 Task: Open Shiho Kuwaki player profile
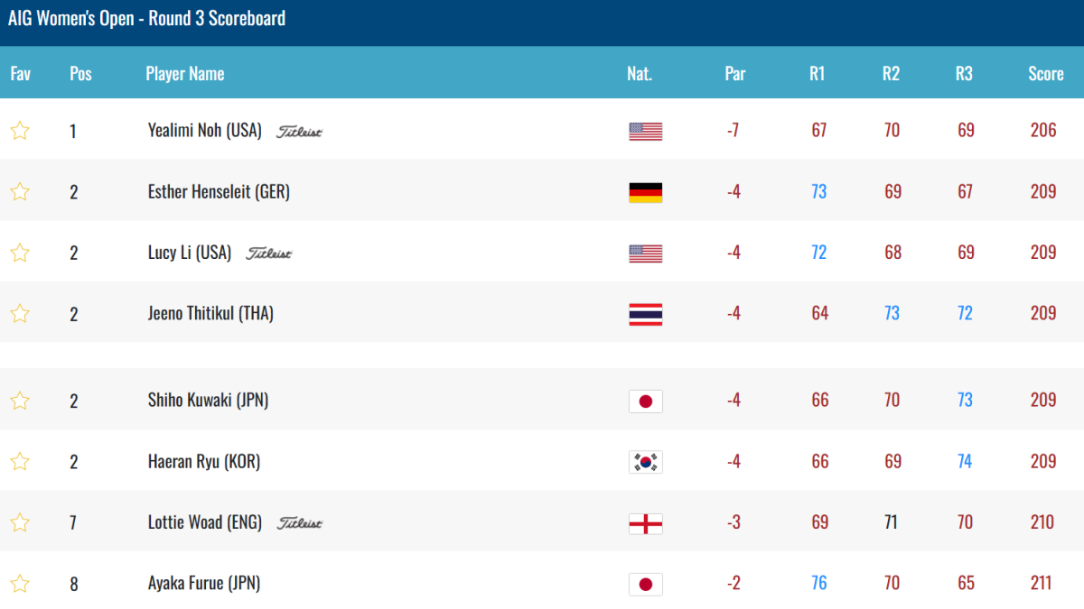click(208, 401)
